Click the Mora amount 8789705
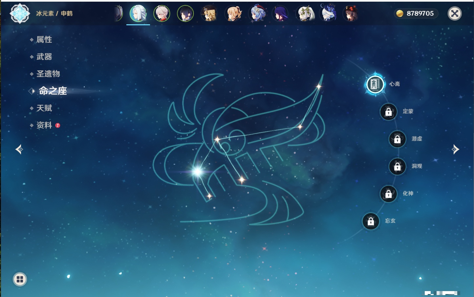The image size is (474, 297). click(x=420, y=13)
